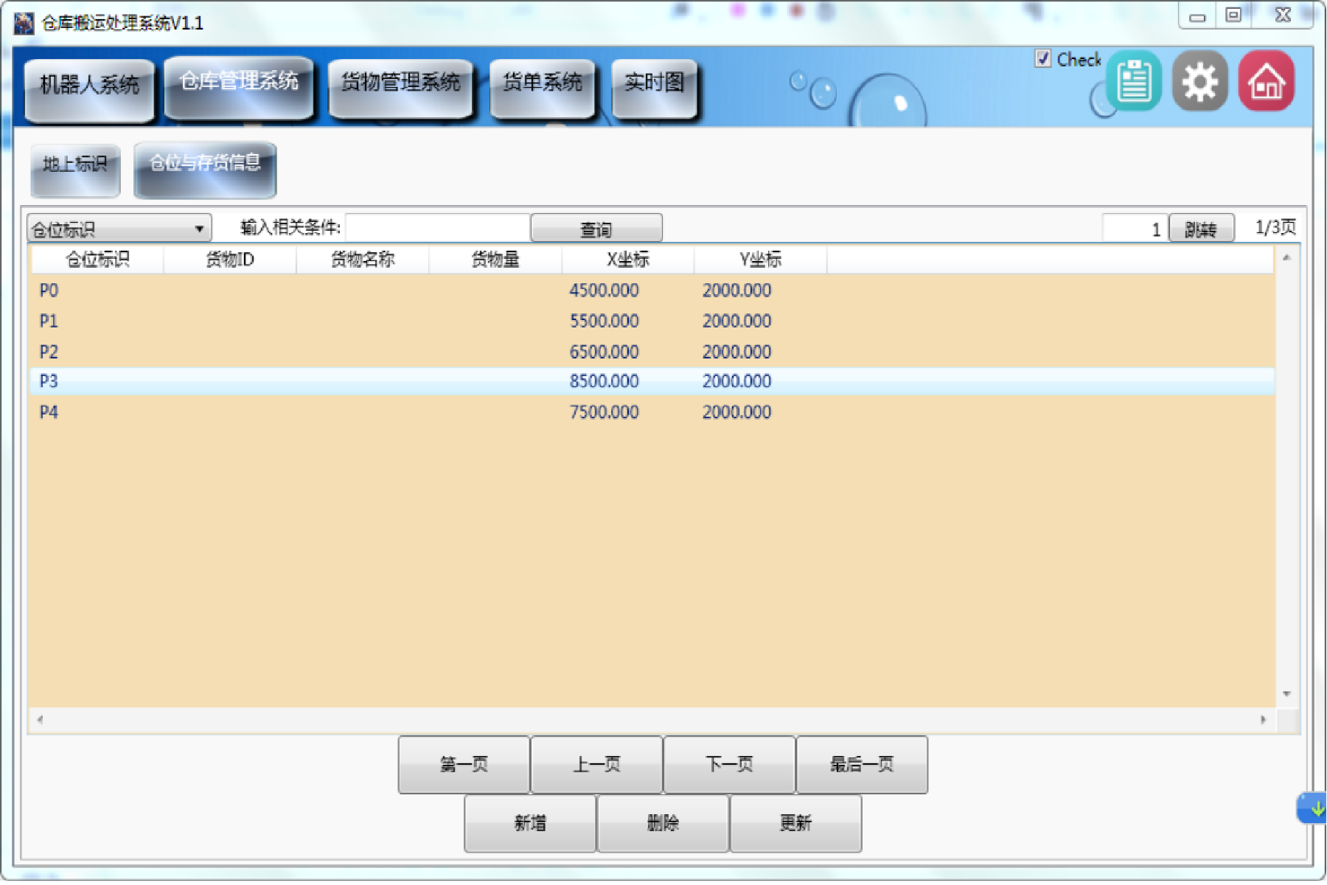Toggle the Check checkbox
This screenshot has height=885, width=1327.
tap(1042, 58)
